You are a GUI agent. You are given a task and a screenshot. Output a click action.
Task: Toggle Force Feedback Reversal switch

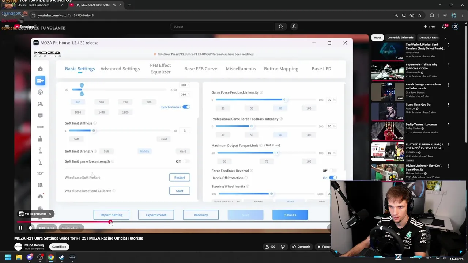pos(333,171)
